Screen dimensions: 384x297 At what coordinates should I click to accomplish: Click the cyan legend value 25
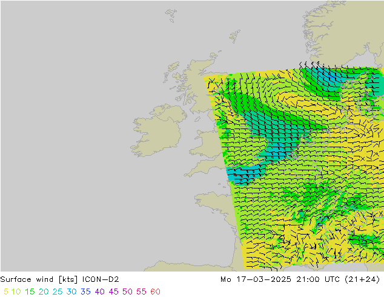(58, 292)
